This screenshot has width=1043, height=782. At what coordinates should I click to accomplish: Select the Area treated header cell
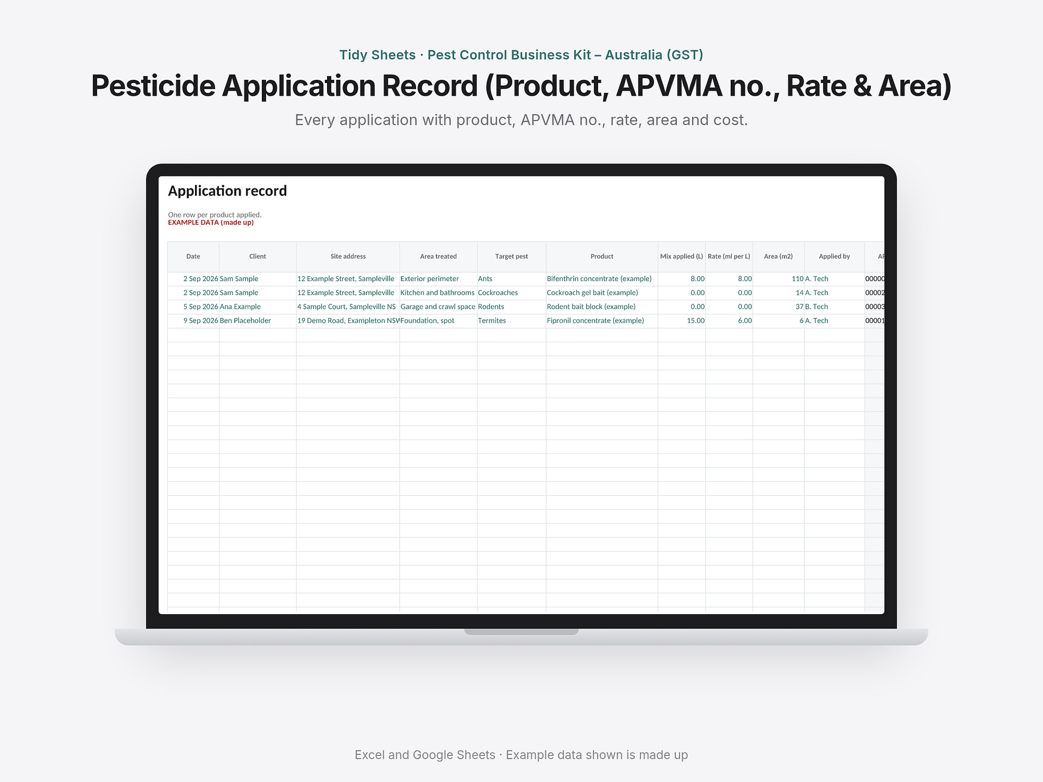pos(438,256)
